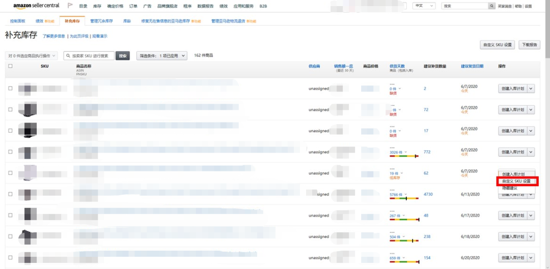This screenshot has height=269, width=550.
Task: Click suggested replenish quantity 772 link
Action: pos(427,152)
